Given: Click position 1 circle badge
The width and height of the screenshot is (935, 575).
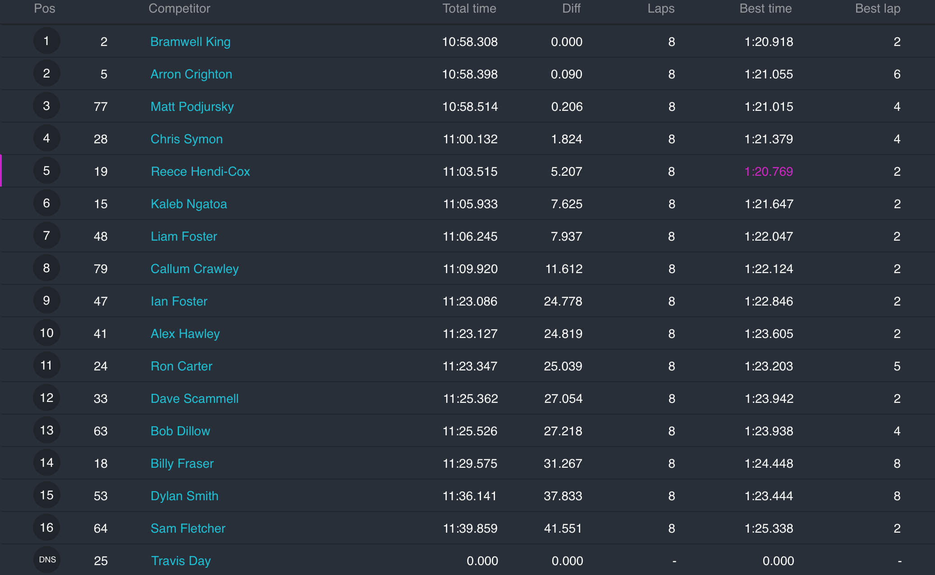Looking at the screenshot, I should pyautogui.click(x=46, y=41).
